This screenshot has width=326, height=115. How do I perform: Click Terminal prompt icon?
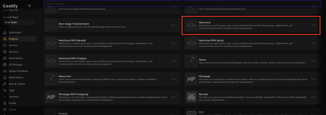(x=5, y=97)
